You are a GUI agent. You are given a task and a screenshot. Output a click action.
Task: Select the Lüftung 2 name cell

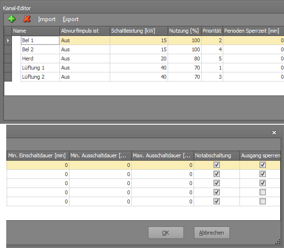coord(40,77)
